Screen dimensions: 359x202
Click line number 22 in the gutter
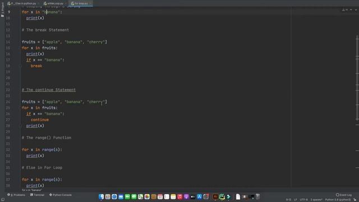[x=8, y=90]
